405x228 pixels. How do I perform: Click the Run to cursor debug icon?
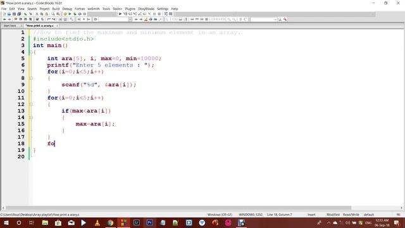pos(125,14)
